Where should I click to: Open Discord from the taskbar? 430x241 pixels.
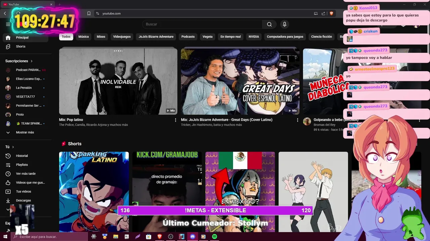pos(192,237)
